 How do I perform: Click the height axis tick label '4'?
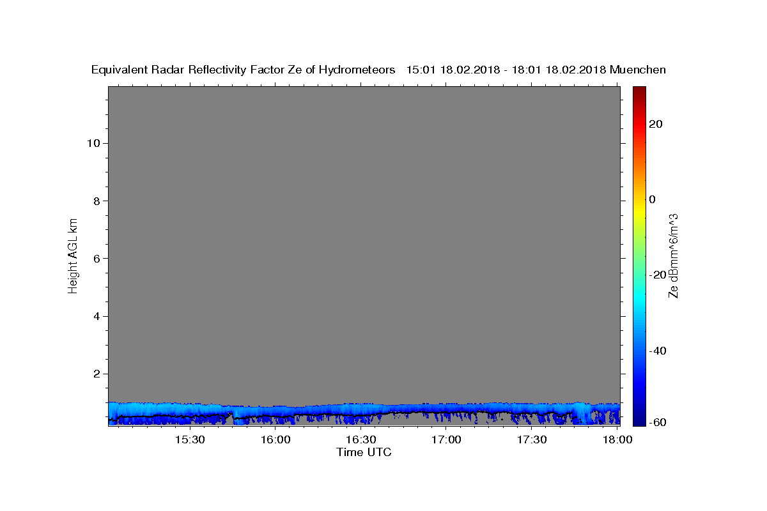click(x=97, y=316)
